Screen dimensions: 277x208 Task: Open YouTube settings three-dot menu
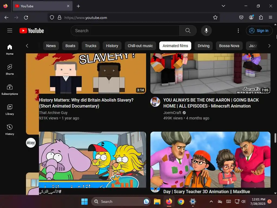coord(238,31)
